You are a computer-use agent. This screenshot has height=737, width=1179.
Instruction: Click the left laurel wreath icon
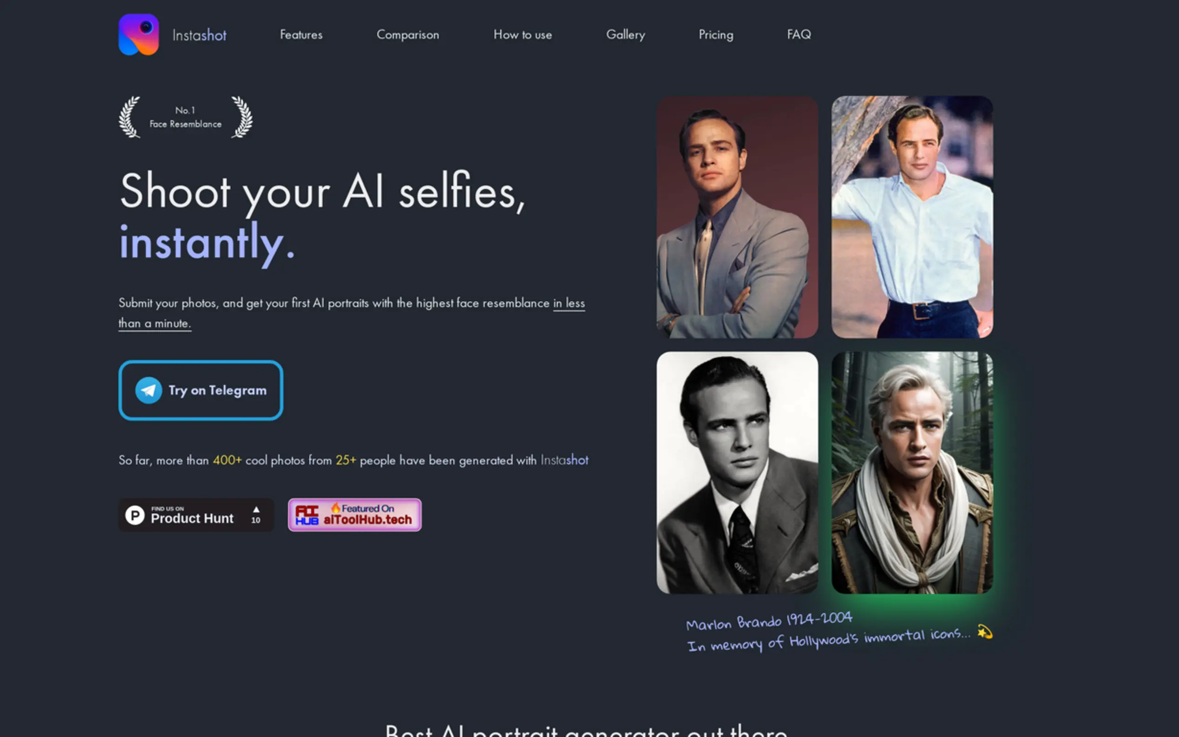pyautogui.click(x=130, y=117)
